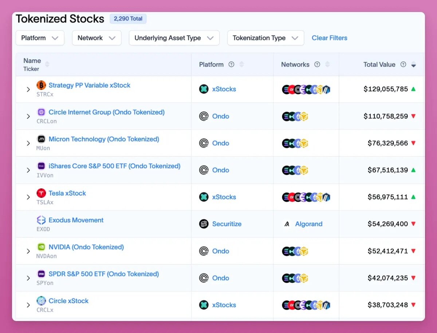
Task: Open Circle xStock link
Action: point(68,301)
